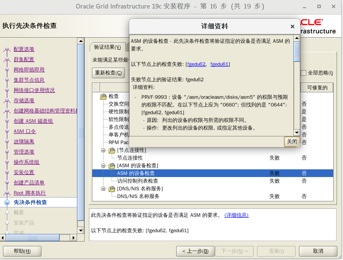343x260 pixels.
Task: Click the details dialog scroll-up arrow
Action: click(x=297, y=38)
